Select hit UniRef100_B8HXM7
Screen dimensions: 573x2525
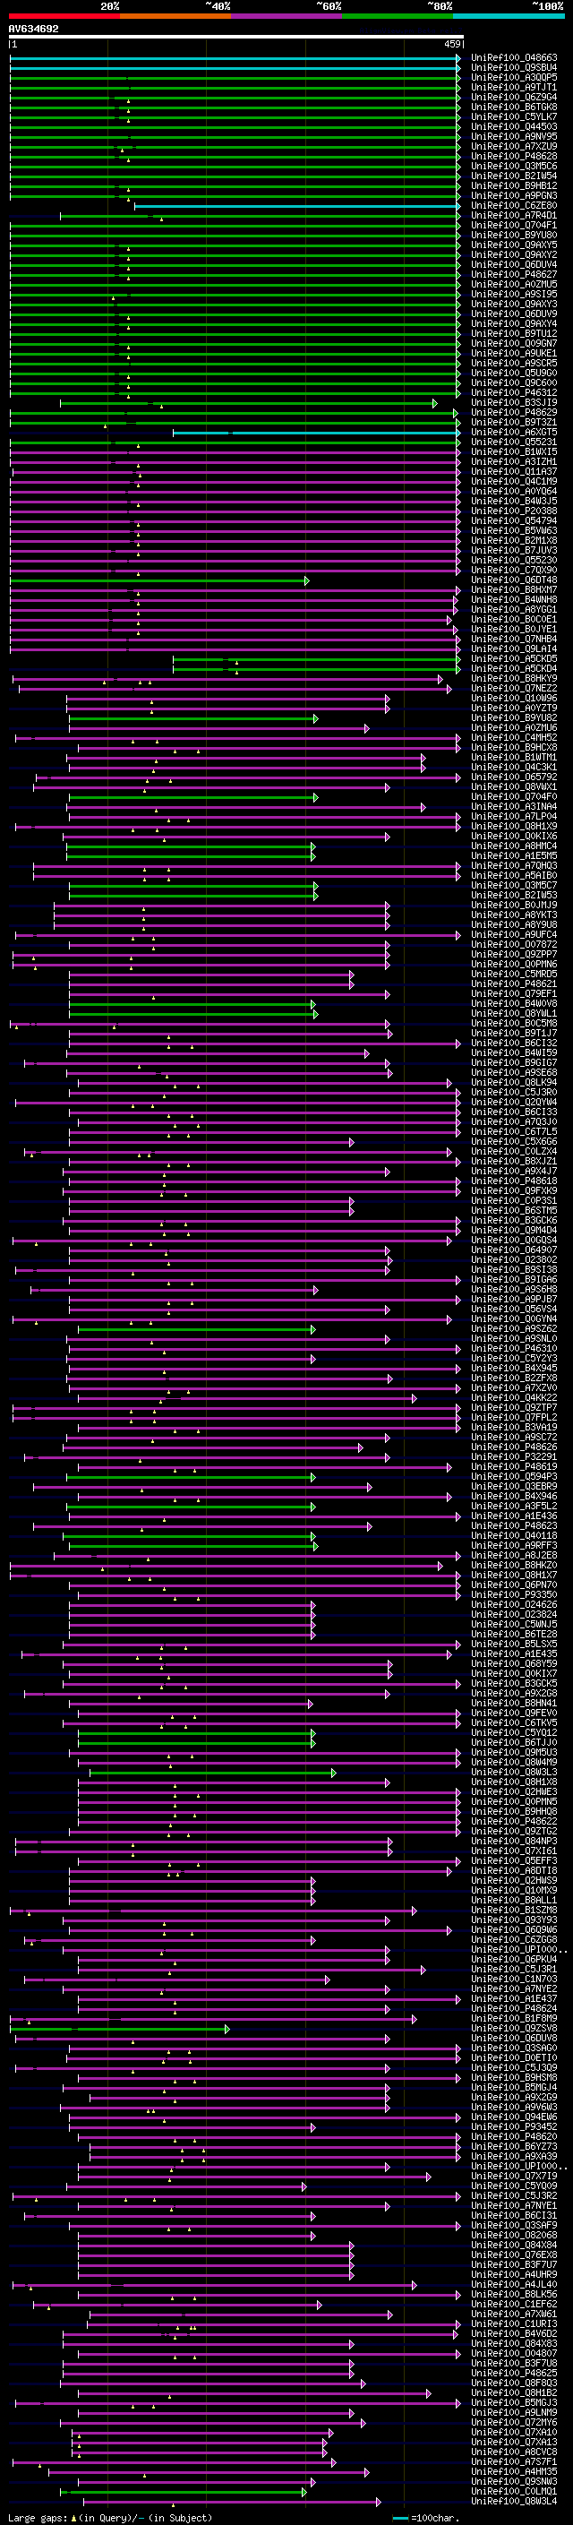point(514,590)
